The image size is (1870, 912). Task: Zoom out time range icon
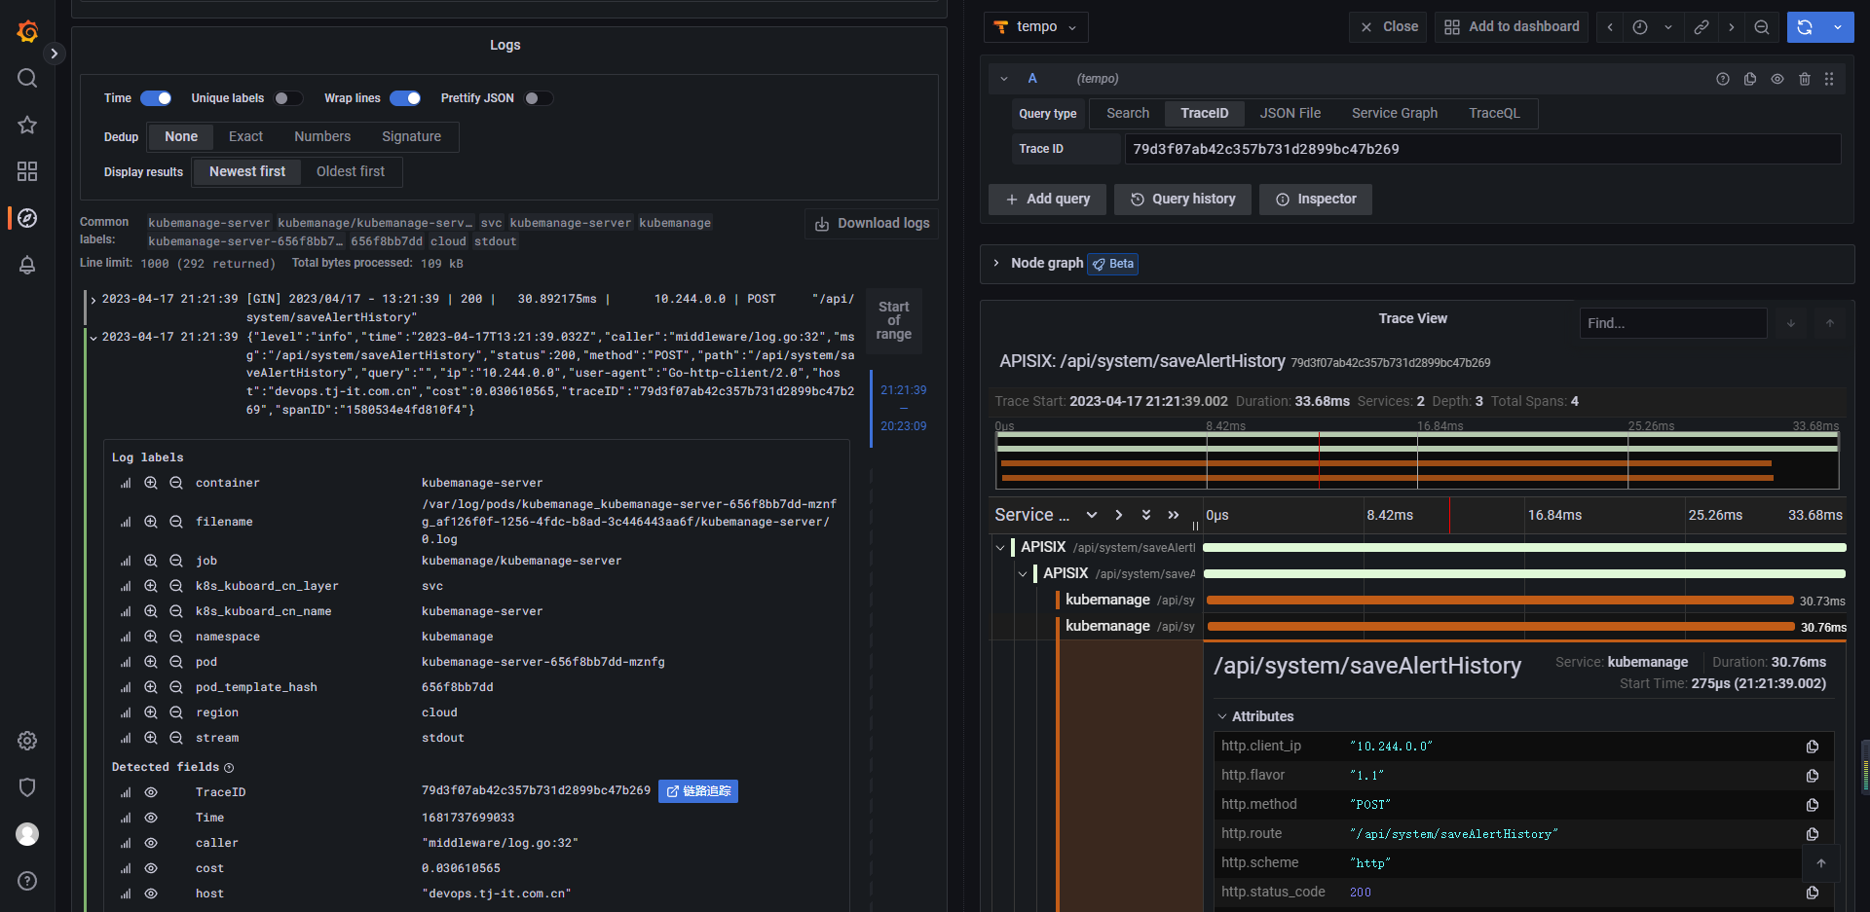click(1762, 27)
